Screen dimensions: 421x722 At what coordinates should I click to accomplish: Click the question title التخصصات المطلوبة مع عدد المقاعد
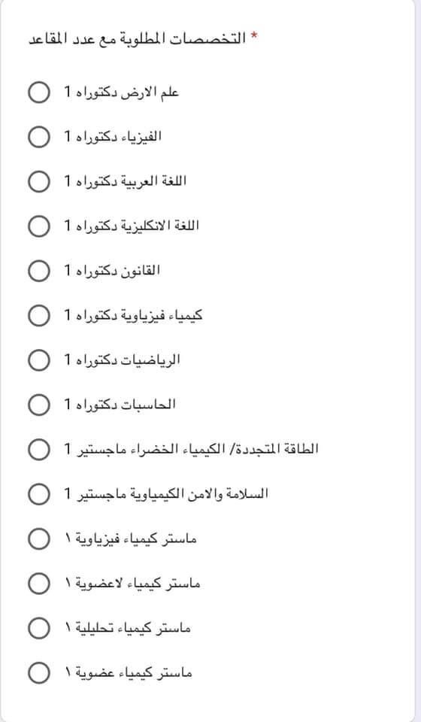pyautogui.click(x=137, y=38)
